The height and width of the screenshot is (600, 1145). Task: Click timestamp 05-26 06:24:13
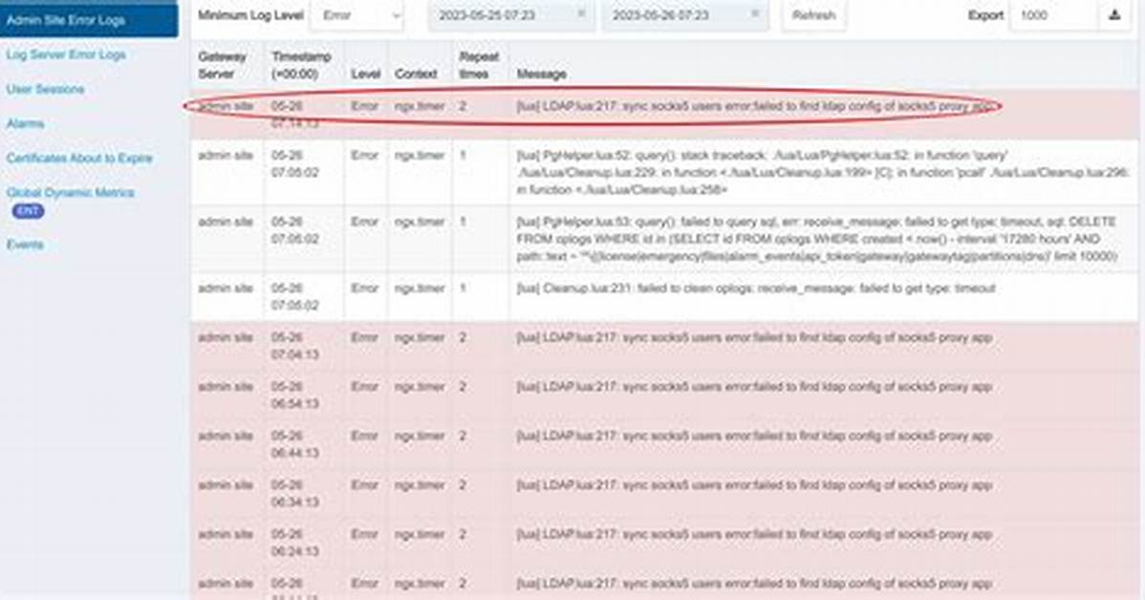[x=295, y=543]
